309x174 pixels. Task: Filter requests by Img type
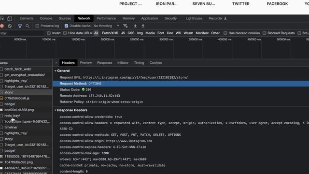140,33
